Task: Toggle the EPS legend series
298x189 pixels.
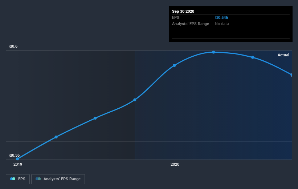Action: click(x=18, y=179)
